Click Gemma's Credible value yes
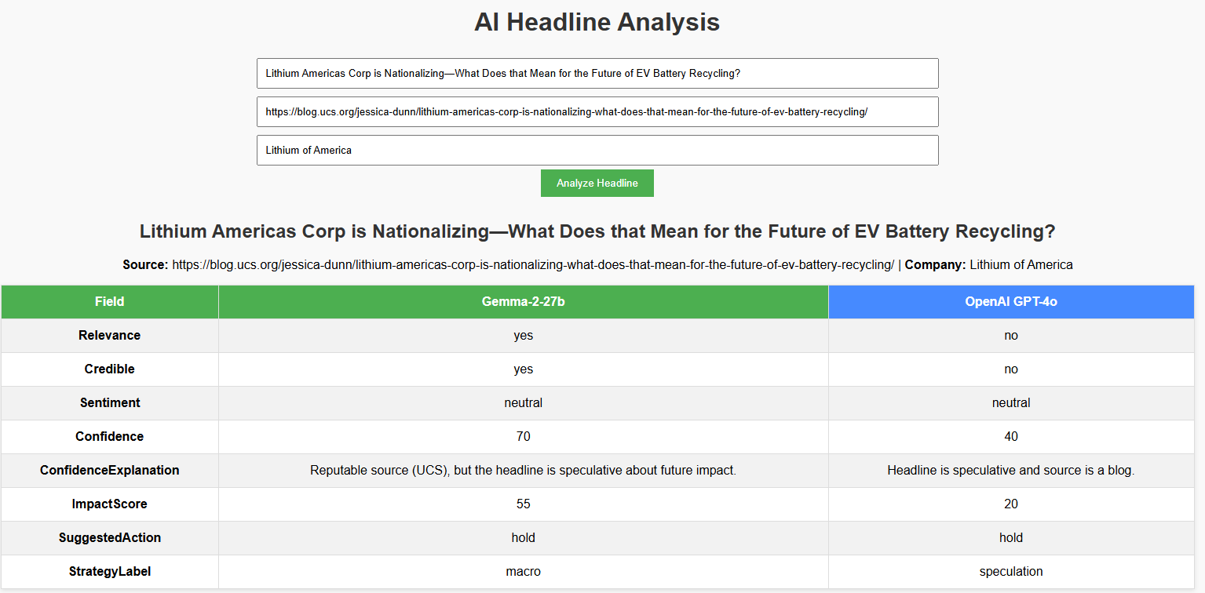This screenshot has width=1205, height=593. pyautogui.click(x=524, y=369)
